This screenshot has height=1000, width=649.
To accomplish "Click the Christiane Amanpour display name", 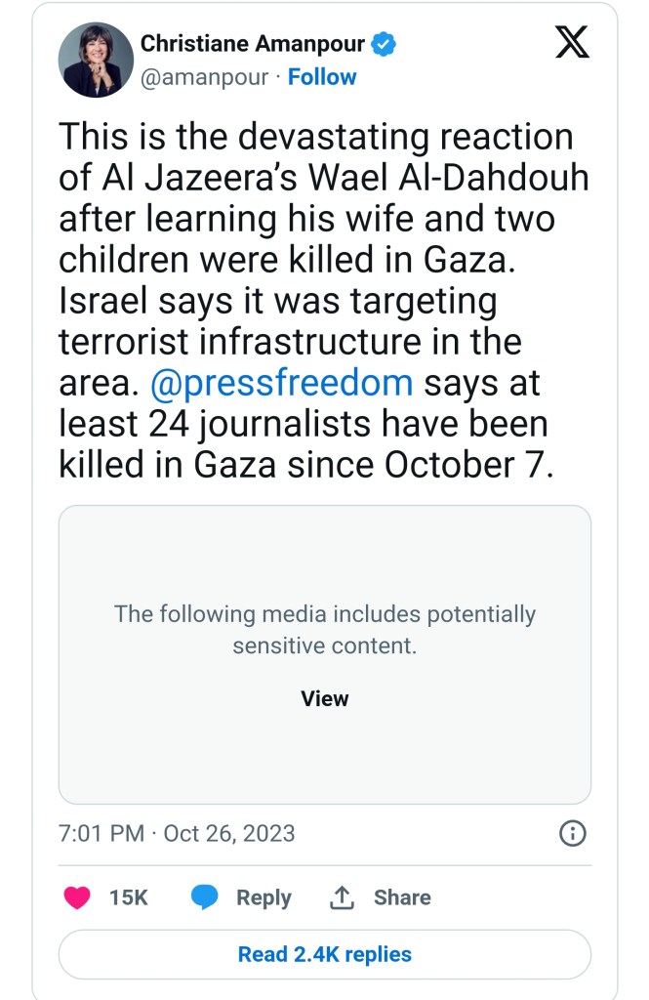I will tap(253, 44).
